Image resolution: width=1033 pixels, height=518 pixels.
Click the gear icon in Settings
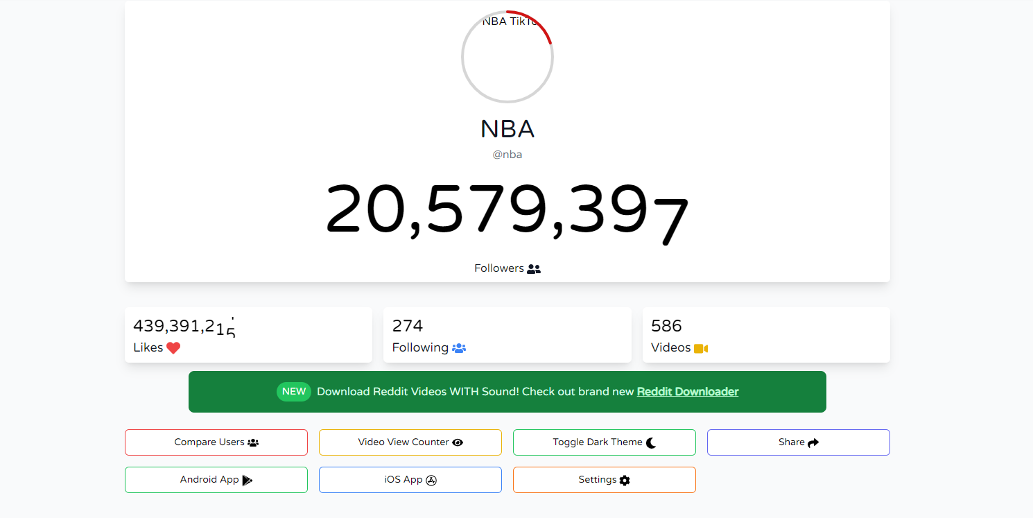pyautogui.click(x=625, y=480)
